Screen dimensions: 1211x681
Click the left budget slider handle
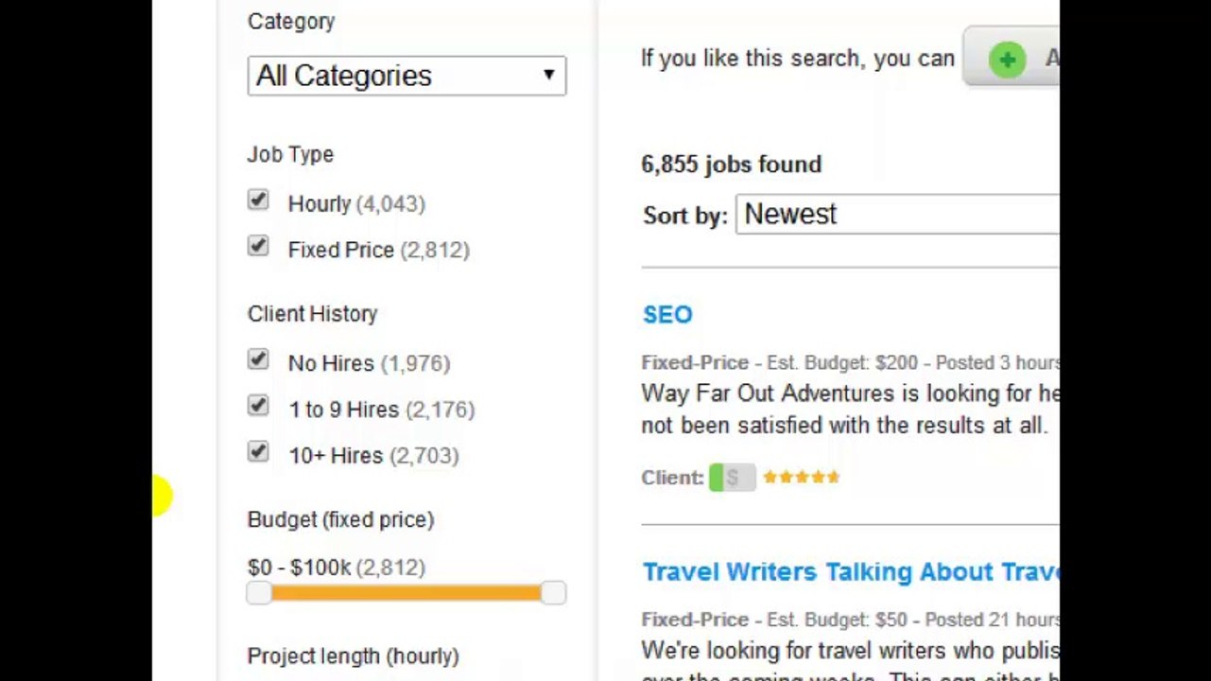[258, 593]
